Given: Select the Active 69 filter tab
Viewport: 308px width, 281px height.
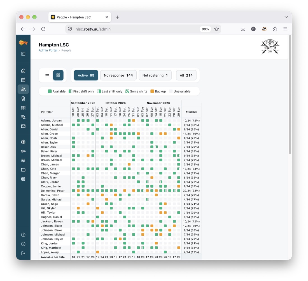Looking at the screenshot, I should click(x=86, y=75).
